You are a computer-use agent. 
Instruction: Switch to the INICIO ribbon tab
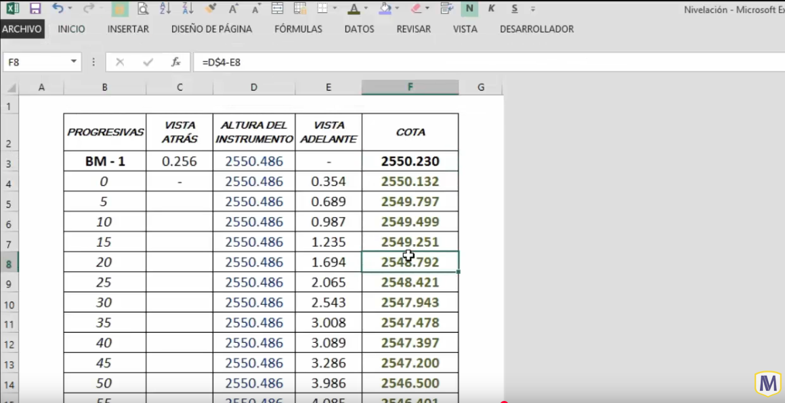(71, 29)
